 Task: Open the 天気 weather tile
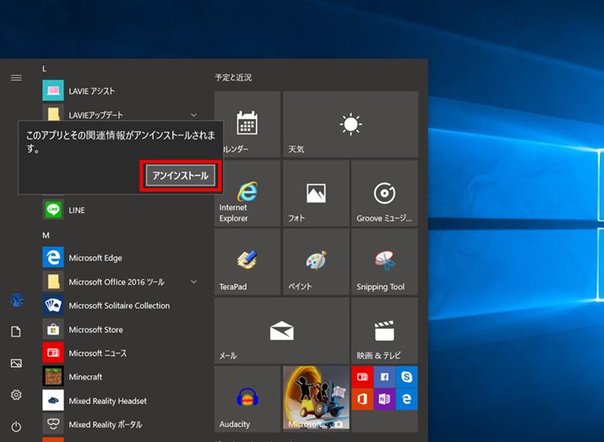(350, 125)
